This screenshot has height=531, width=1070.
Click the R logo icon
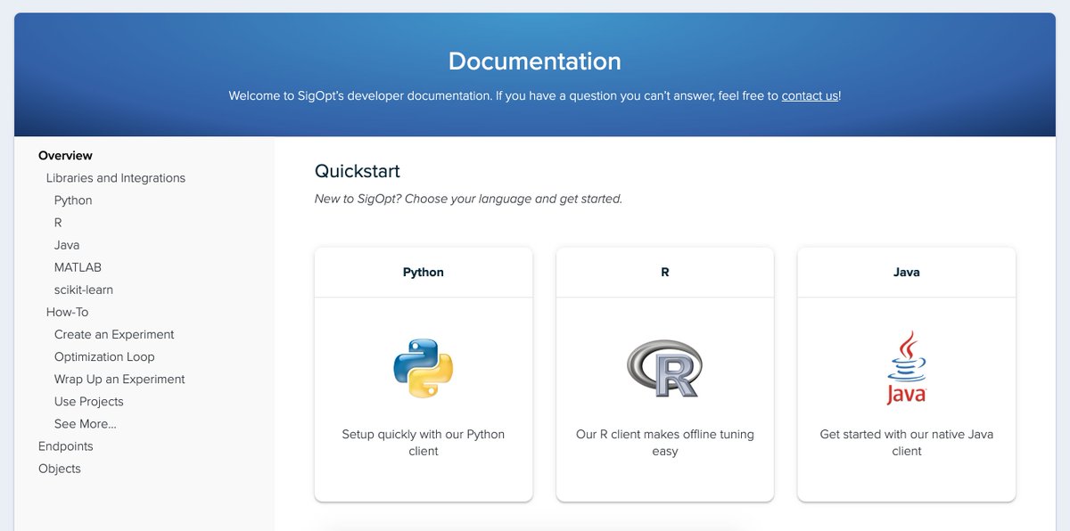(x=664, y=368)
